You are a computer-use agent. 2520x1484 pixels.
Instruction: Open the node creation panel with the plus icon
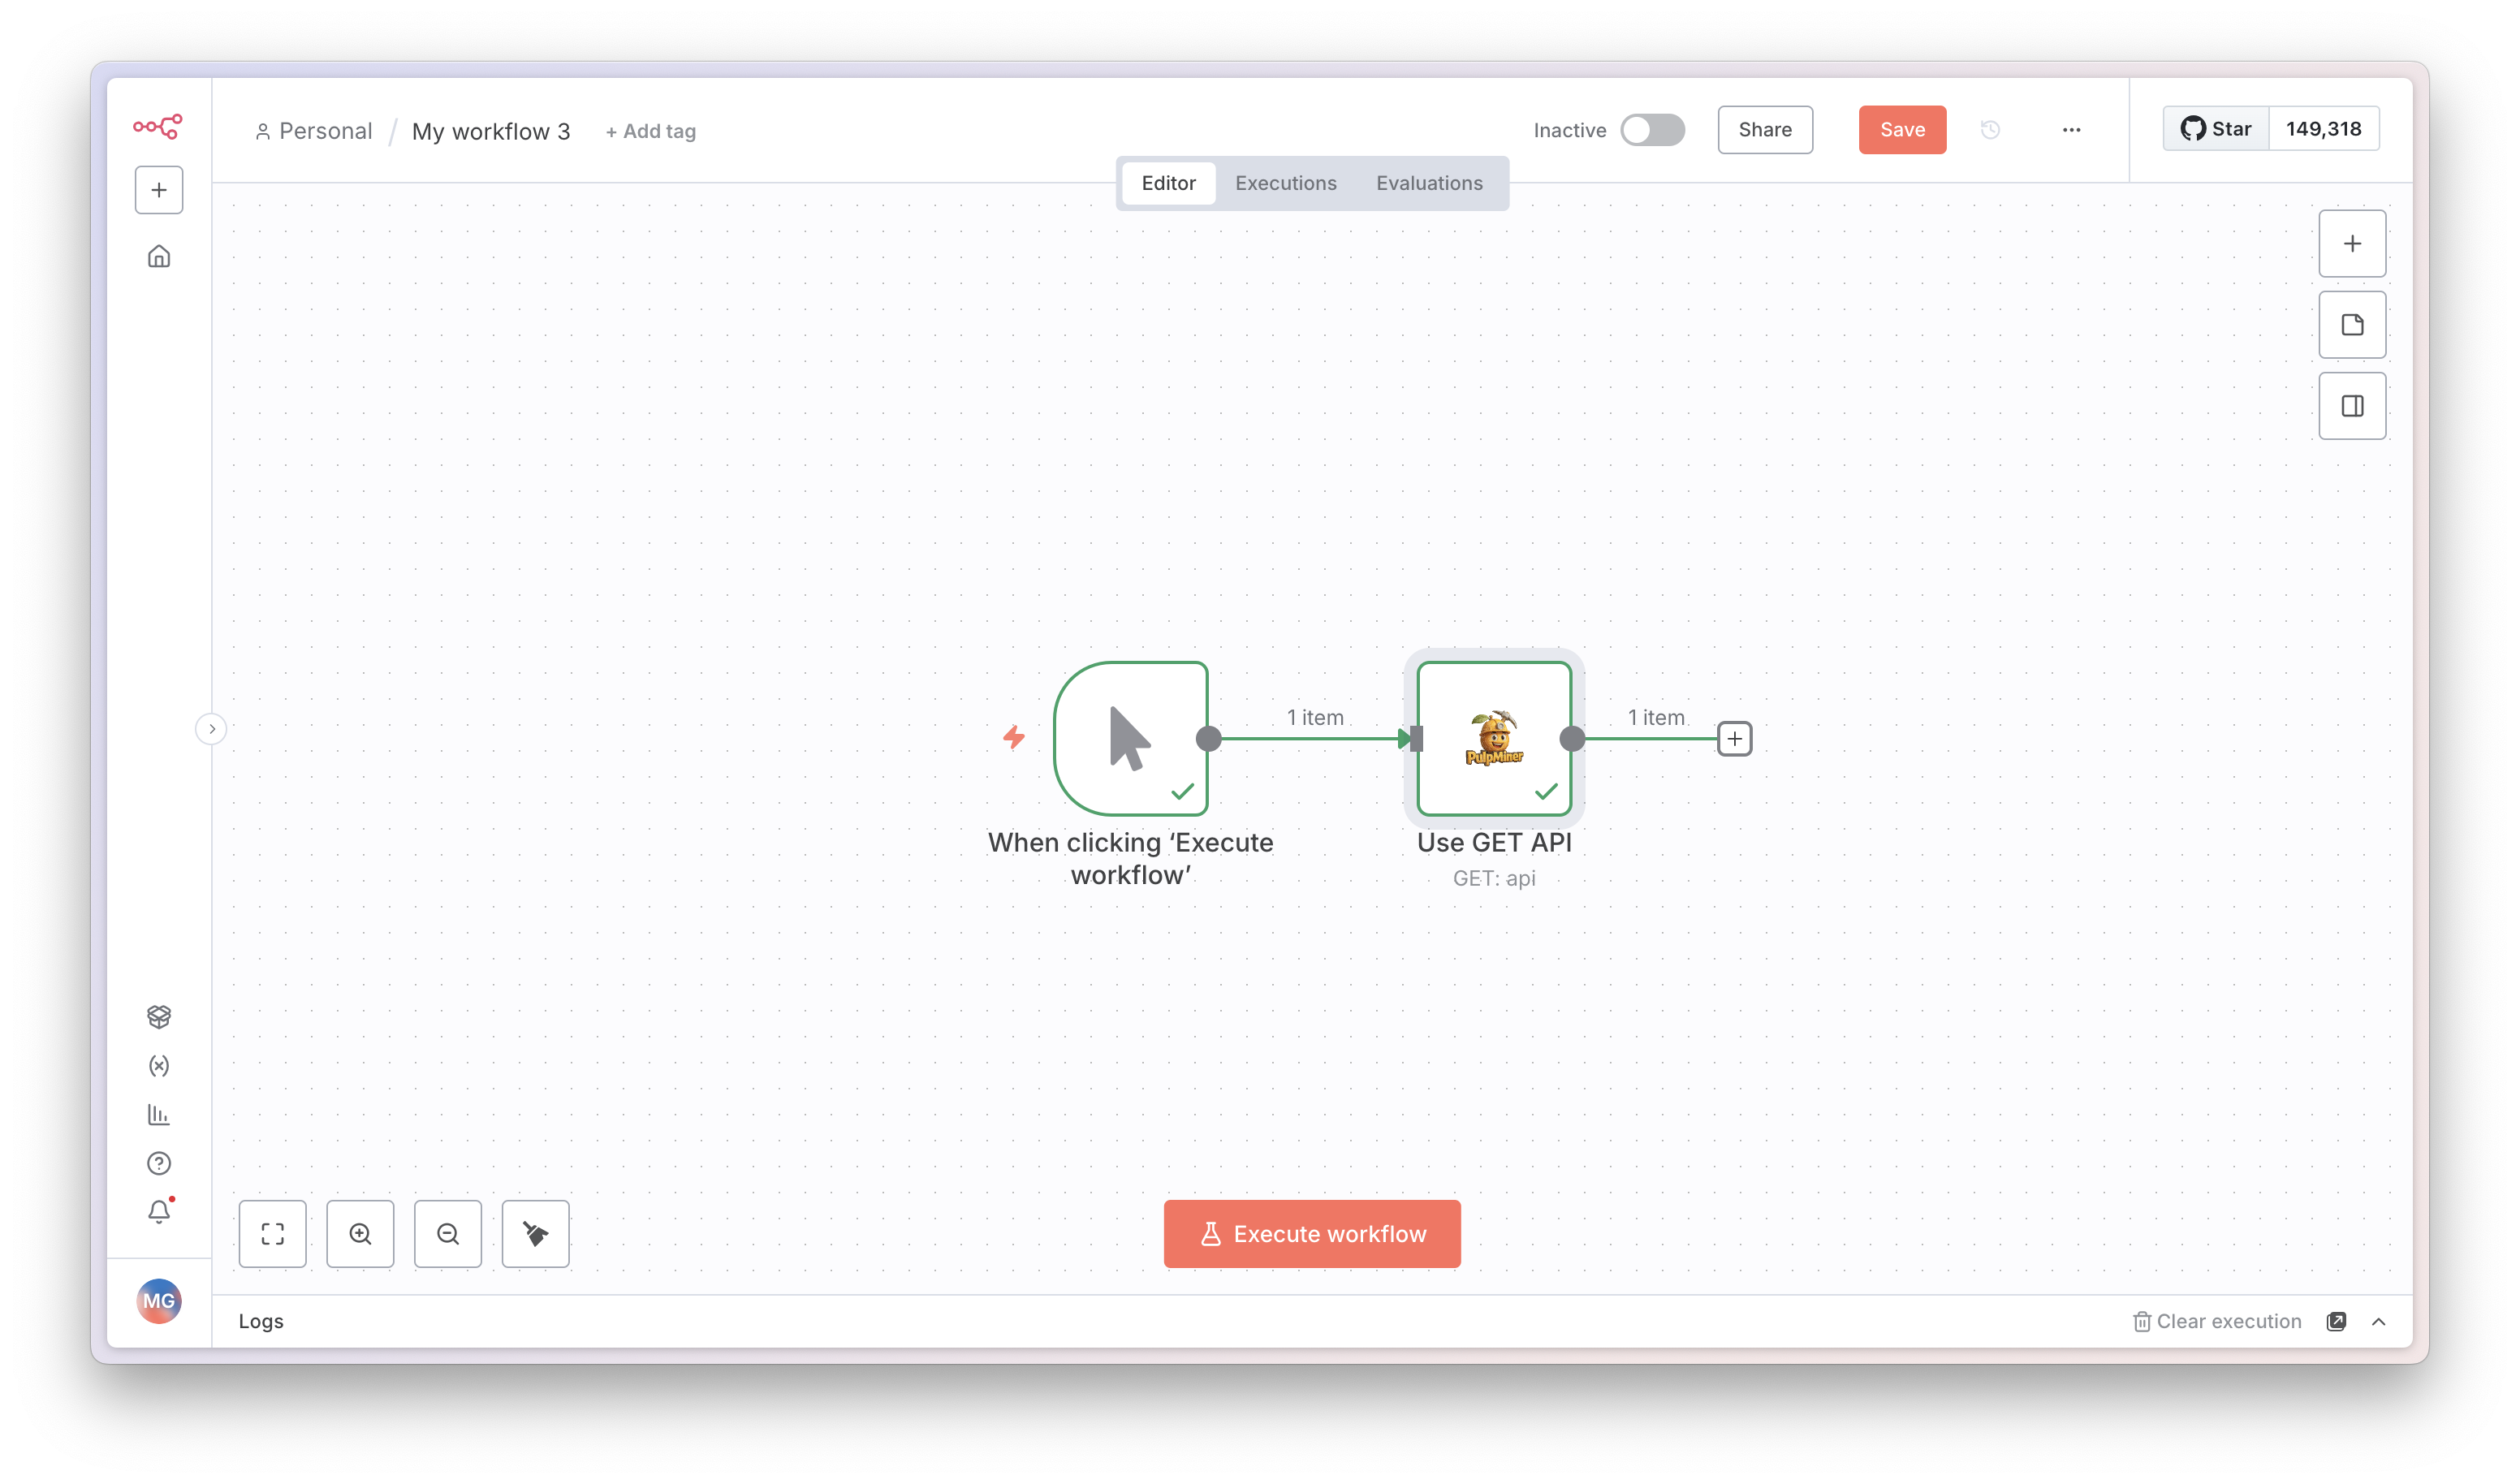pos(2352,243)
